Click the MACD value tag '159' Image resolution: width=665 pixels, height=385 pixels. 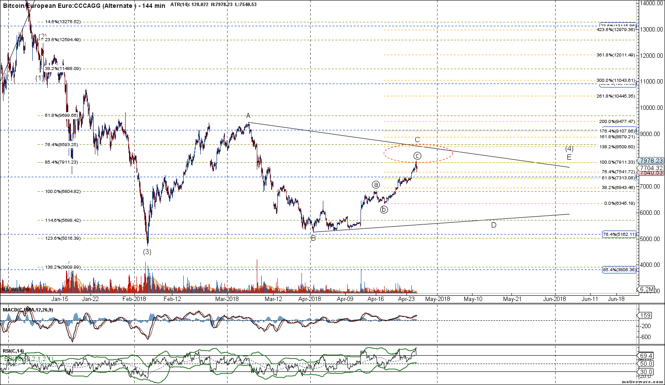[x=646, y=315]
